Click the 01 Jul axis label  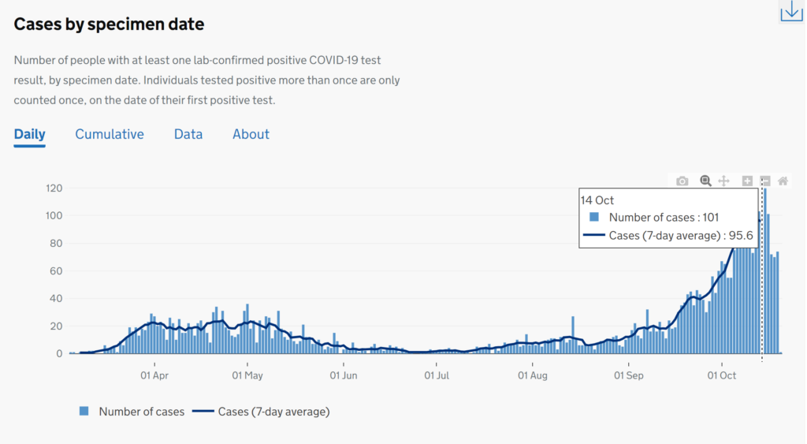[437, 375]
